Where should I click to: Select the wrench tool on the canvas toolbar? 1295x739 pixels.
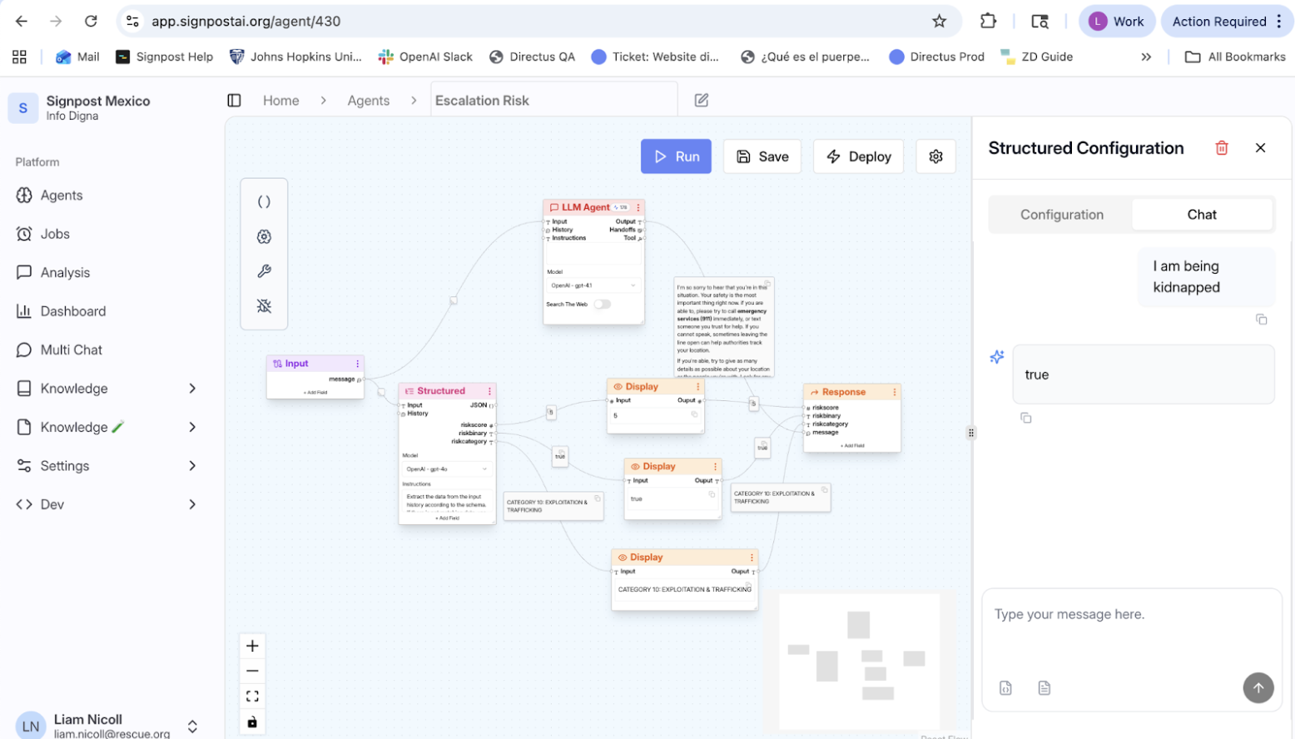[x=264, y=270]
